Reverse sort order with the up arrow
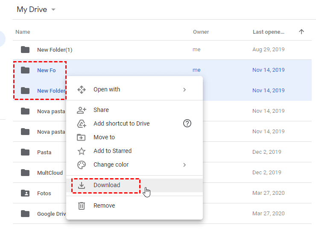This screenshot has height=229, width=316. (x=301, y=32)
